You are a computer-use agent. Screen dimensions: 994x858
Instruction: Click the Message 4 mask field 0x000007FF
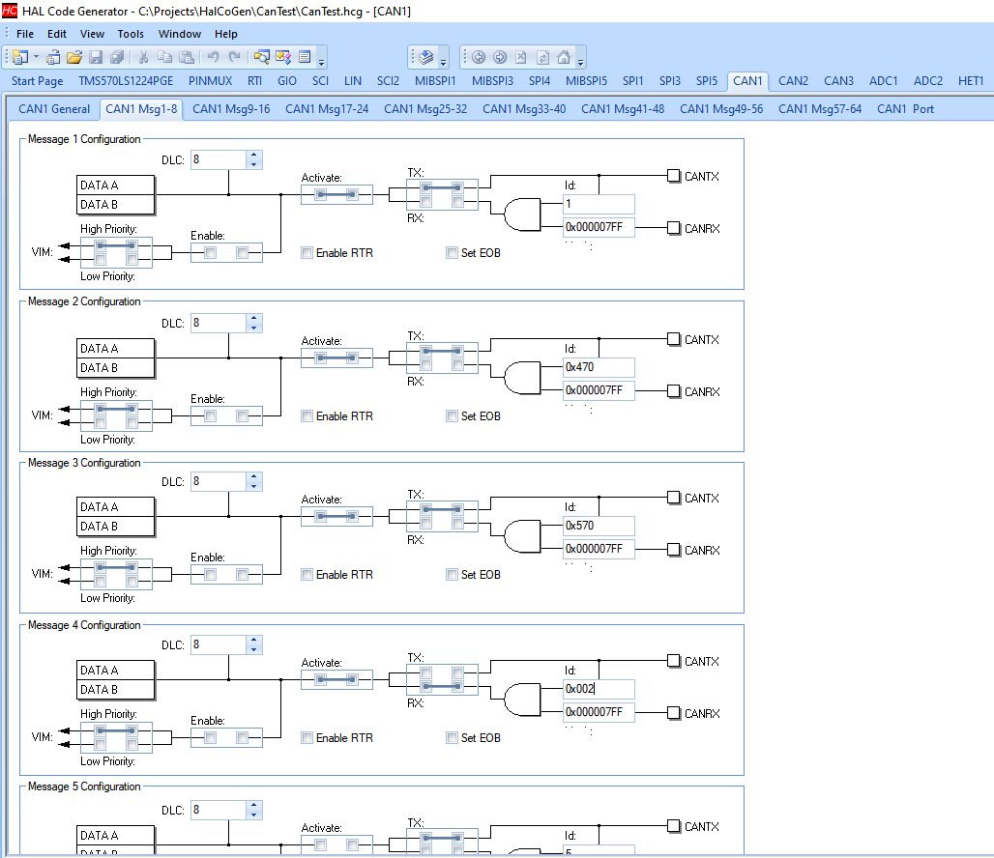point(599,713)
